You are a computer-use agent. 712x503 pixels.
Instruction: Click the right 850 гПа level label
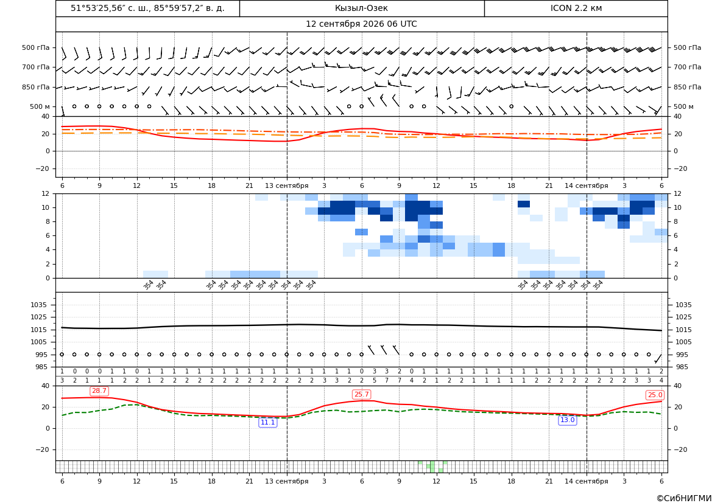(x=688, y=87)
